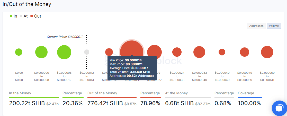Screen dimensions: 287x116
Task: Click green bubble for $0.000008 to $0.000012
Action: click(x=64, y=52)
